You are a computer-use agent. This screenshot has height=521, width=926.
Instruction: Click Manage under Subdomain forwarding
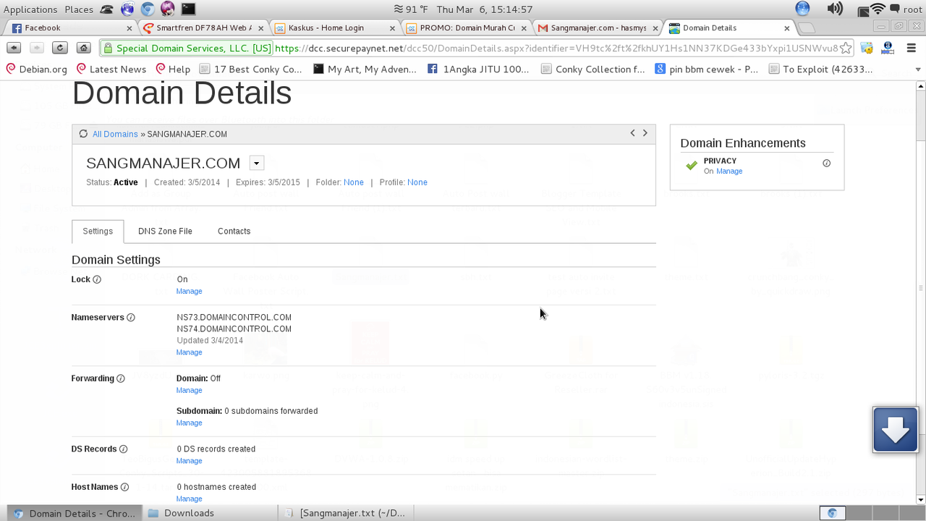click(189, 423)
